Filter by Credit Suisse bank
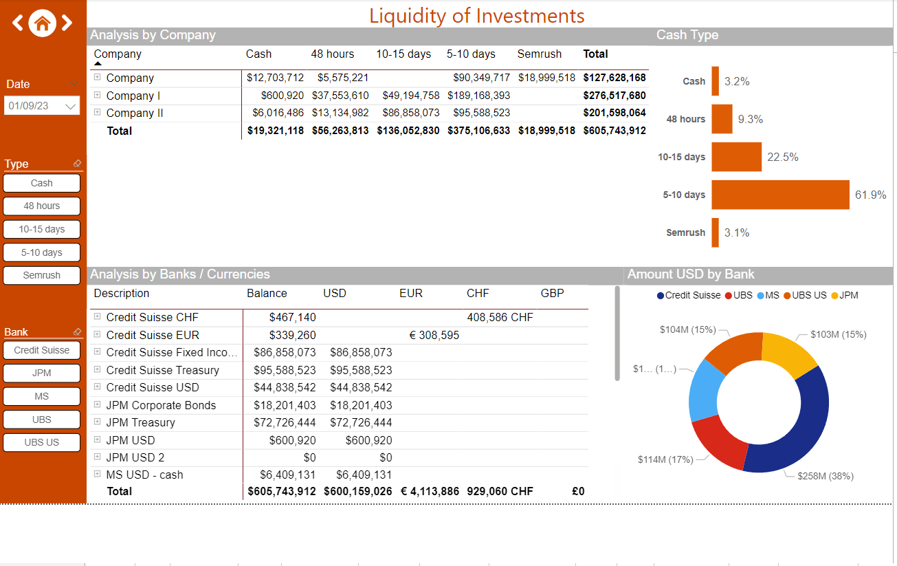 (x=42, y=350)
